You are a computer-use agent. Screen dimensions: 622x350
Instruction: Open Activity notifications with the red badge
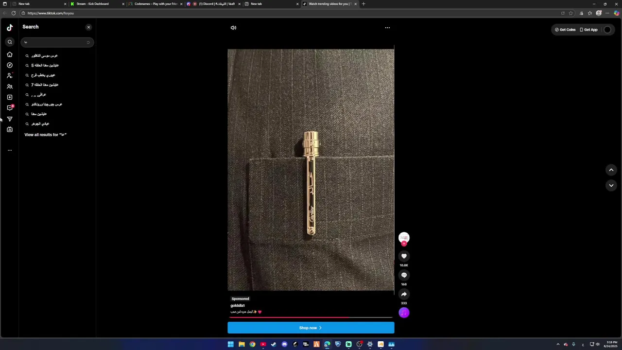[x=10, y=108]
